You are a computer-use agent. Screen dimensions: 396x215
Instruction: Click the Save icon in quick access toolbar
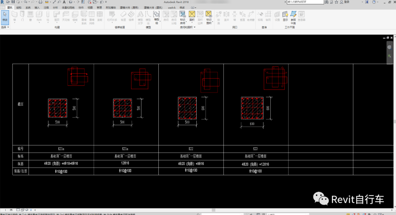pyautogui.click(x=13, y=2)
